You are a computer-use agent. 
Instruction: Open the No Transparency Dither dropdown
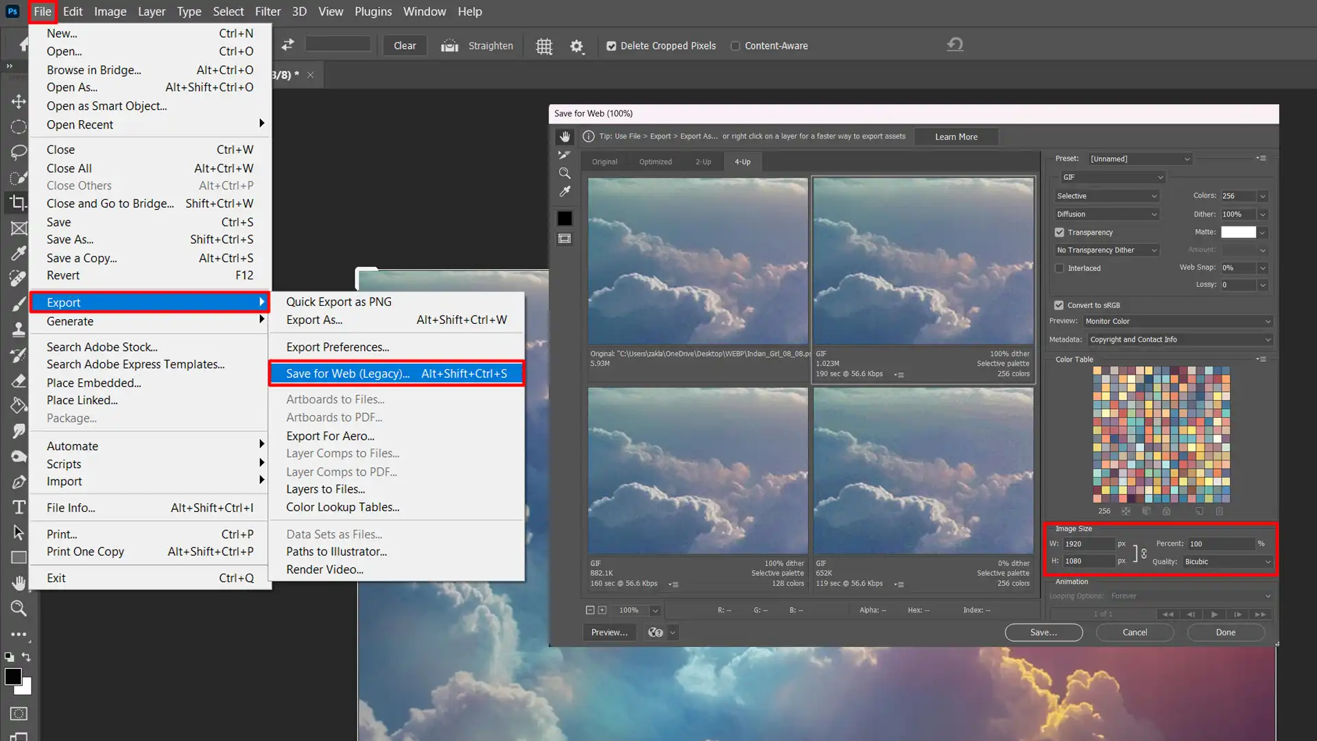coord(1106,250)
